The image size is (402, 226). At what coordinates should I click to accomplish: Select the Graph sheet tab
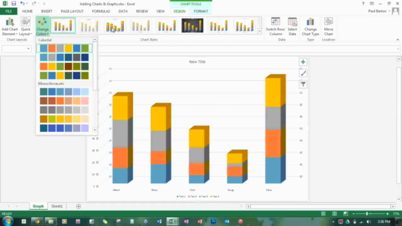tap(38, 207)
